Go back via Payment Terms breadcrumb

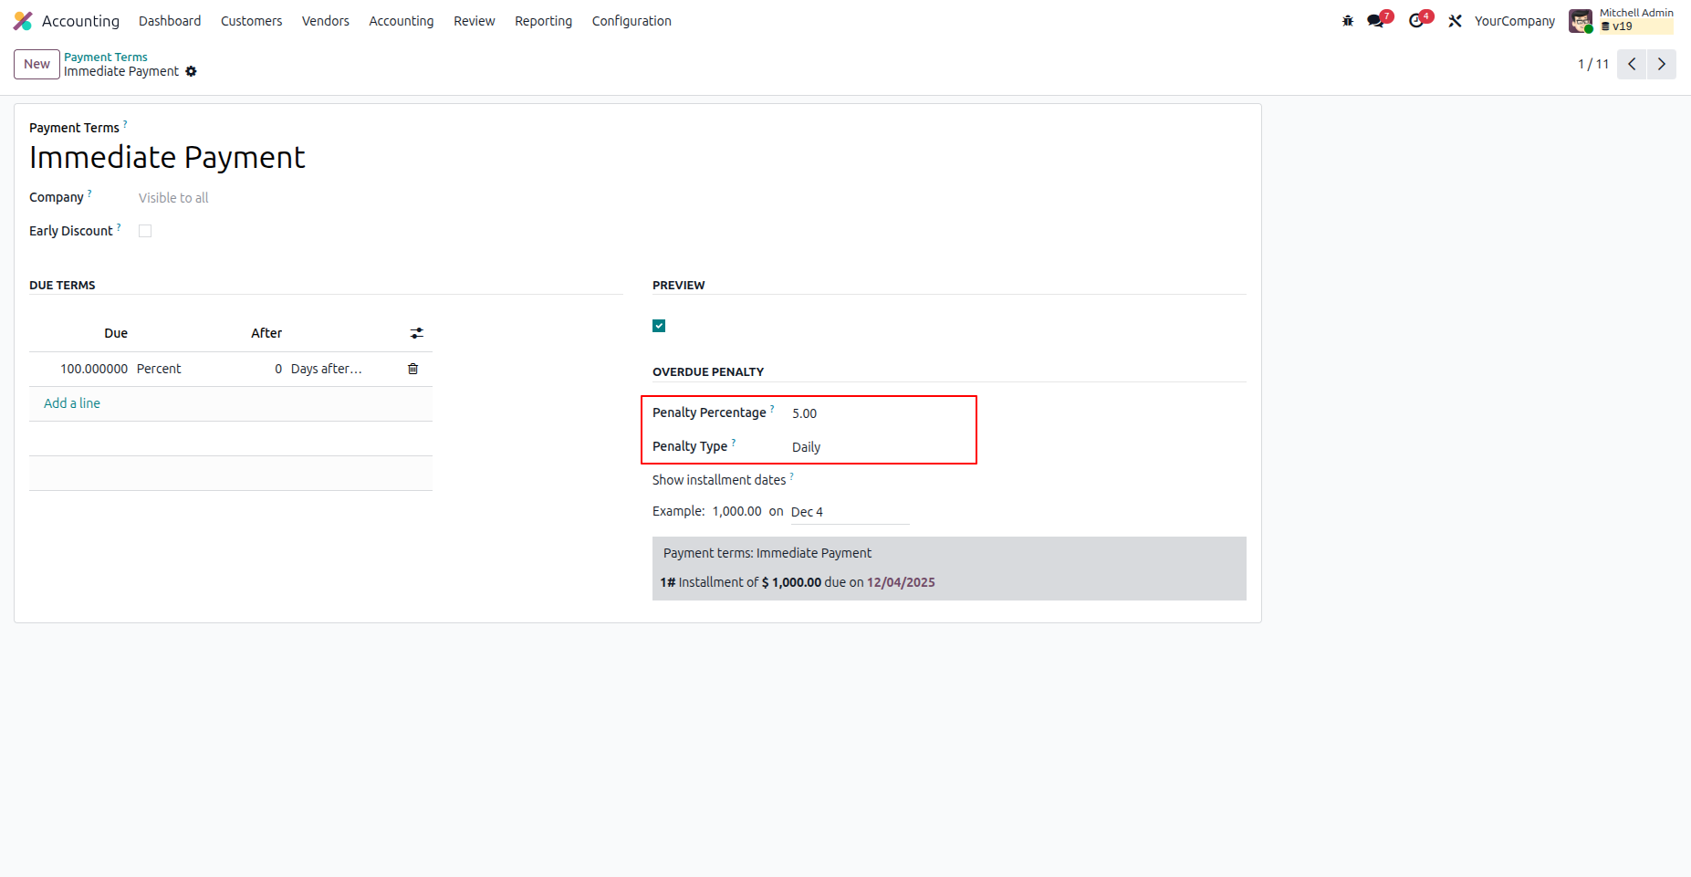pos(106,57)
